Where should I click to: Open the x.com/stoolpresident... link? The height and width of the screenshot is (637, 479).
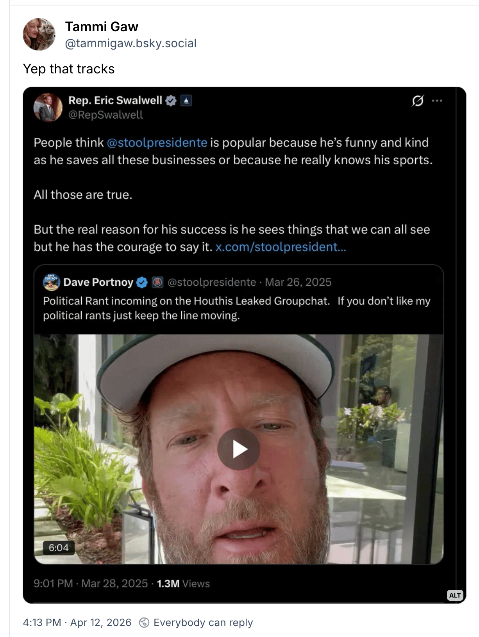point(281,247)
